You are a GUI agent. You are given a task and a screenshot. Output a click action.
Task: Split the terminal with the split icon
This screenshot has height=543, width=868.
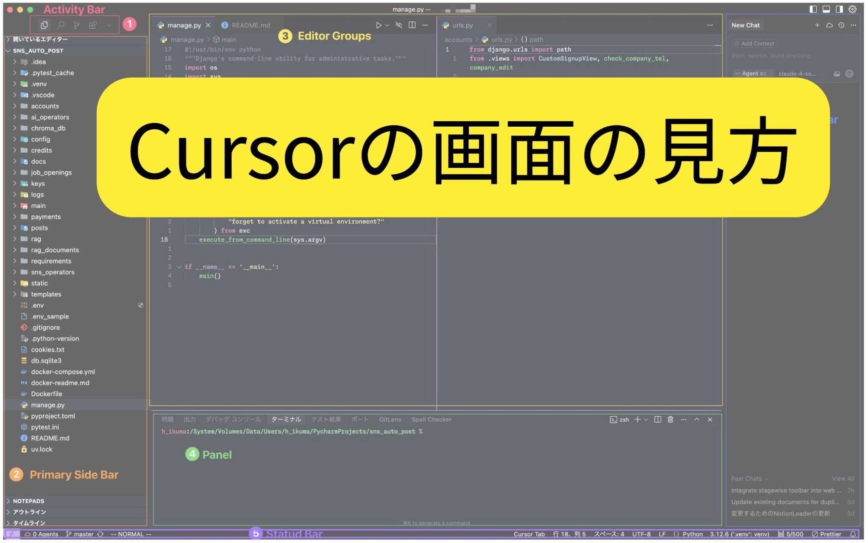(x=657, y=420)
